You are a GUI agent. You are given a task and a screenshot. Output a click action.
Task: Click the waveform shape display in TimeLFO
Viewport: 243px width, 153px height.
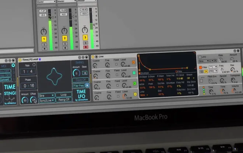point(54,77)
